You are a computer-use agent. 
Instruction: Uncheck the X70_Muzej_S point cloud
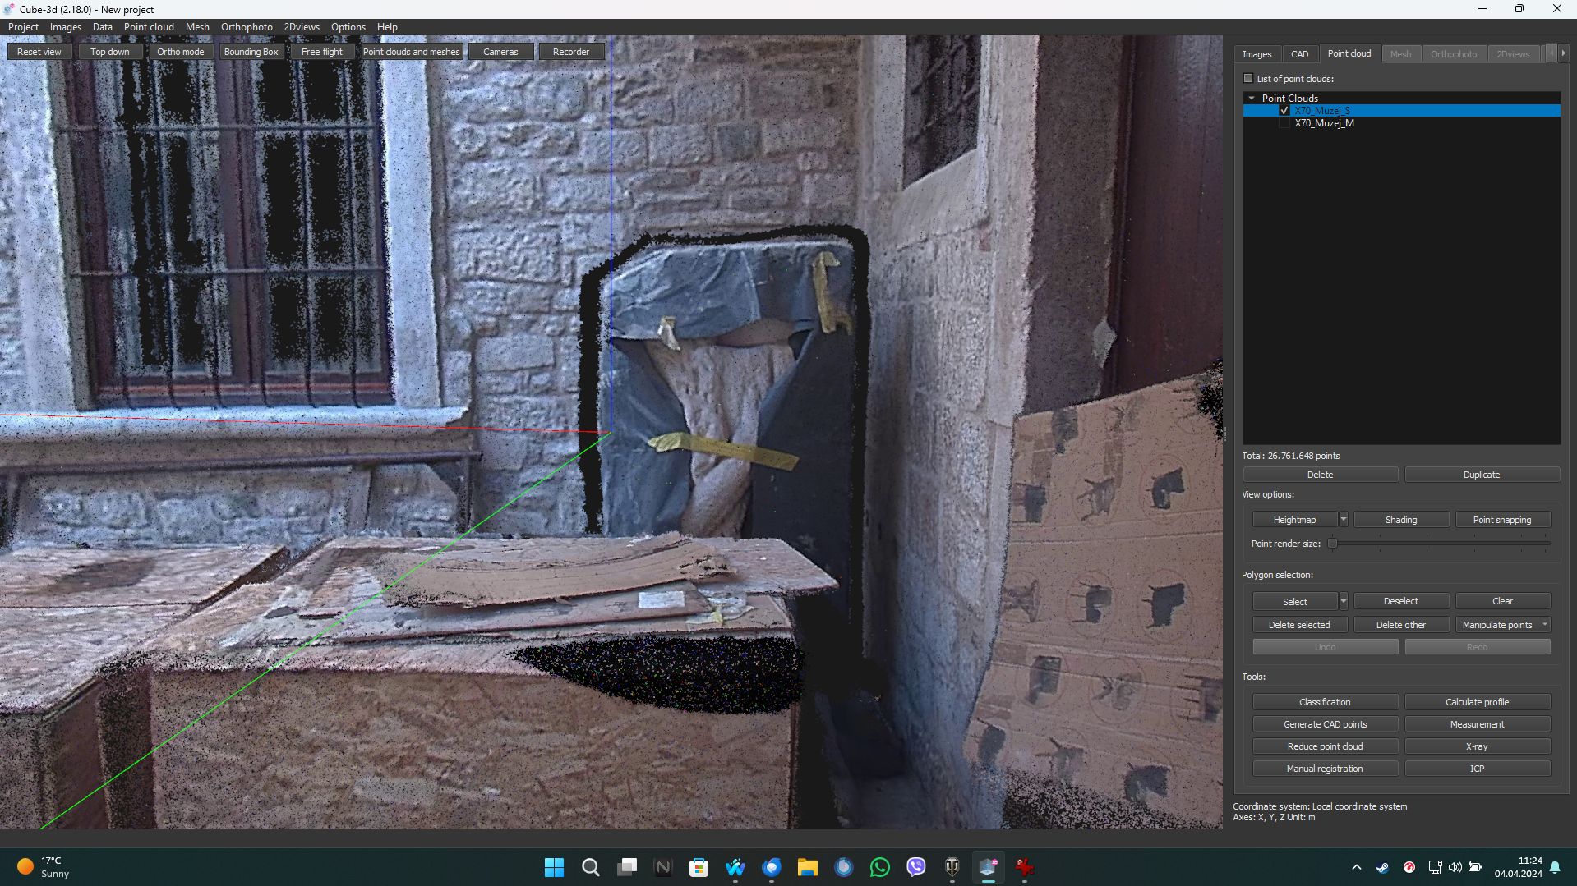click(x=1284, y=111)
